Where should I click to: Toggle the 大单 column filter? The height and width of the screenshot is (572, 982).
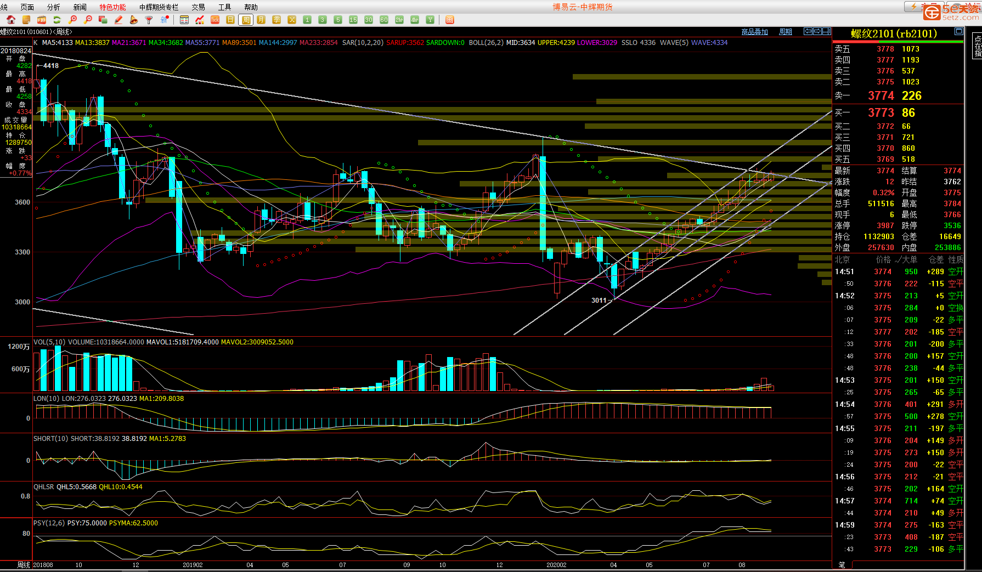pyautogui.click(x=906, y=259)
